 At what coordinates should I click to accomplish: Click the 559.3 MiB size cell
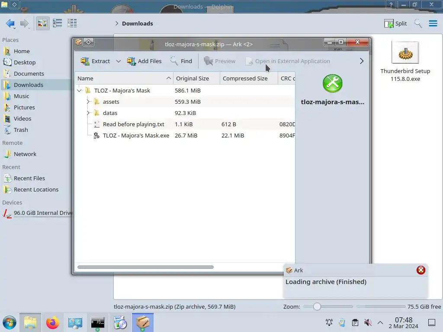coord(188,102)
